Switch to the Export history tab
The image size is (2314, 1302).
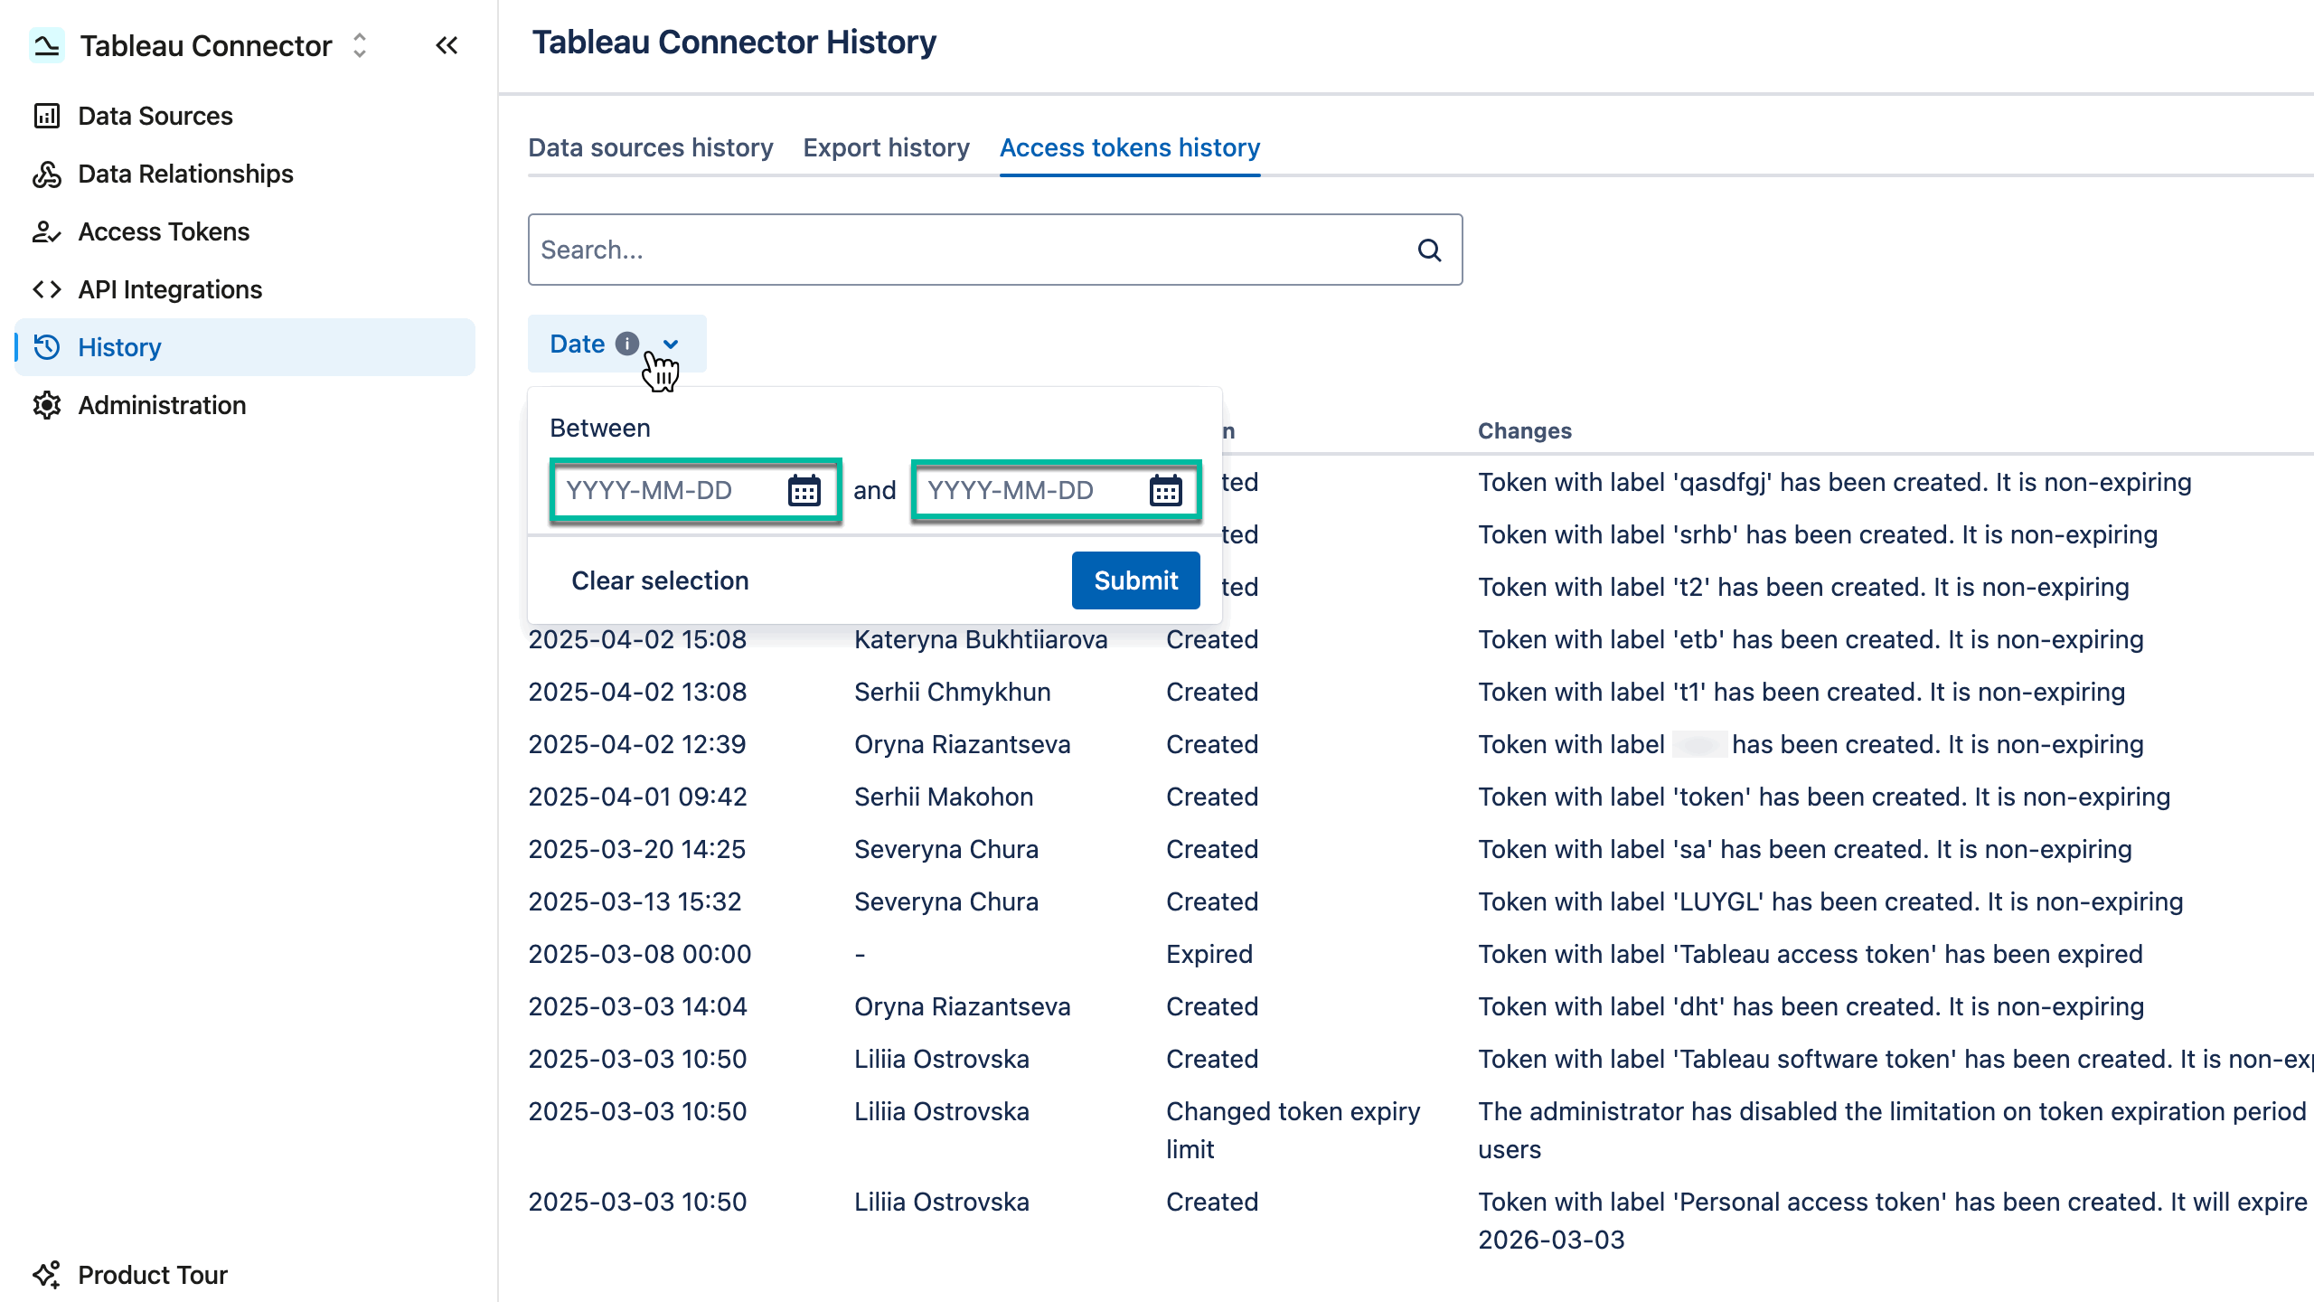tap(885, 147)
